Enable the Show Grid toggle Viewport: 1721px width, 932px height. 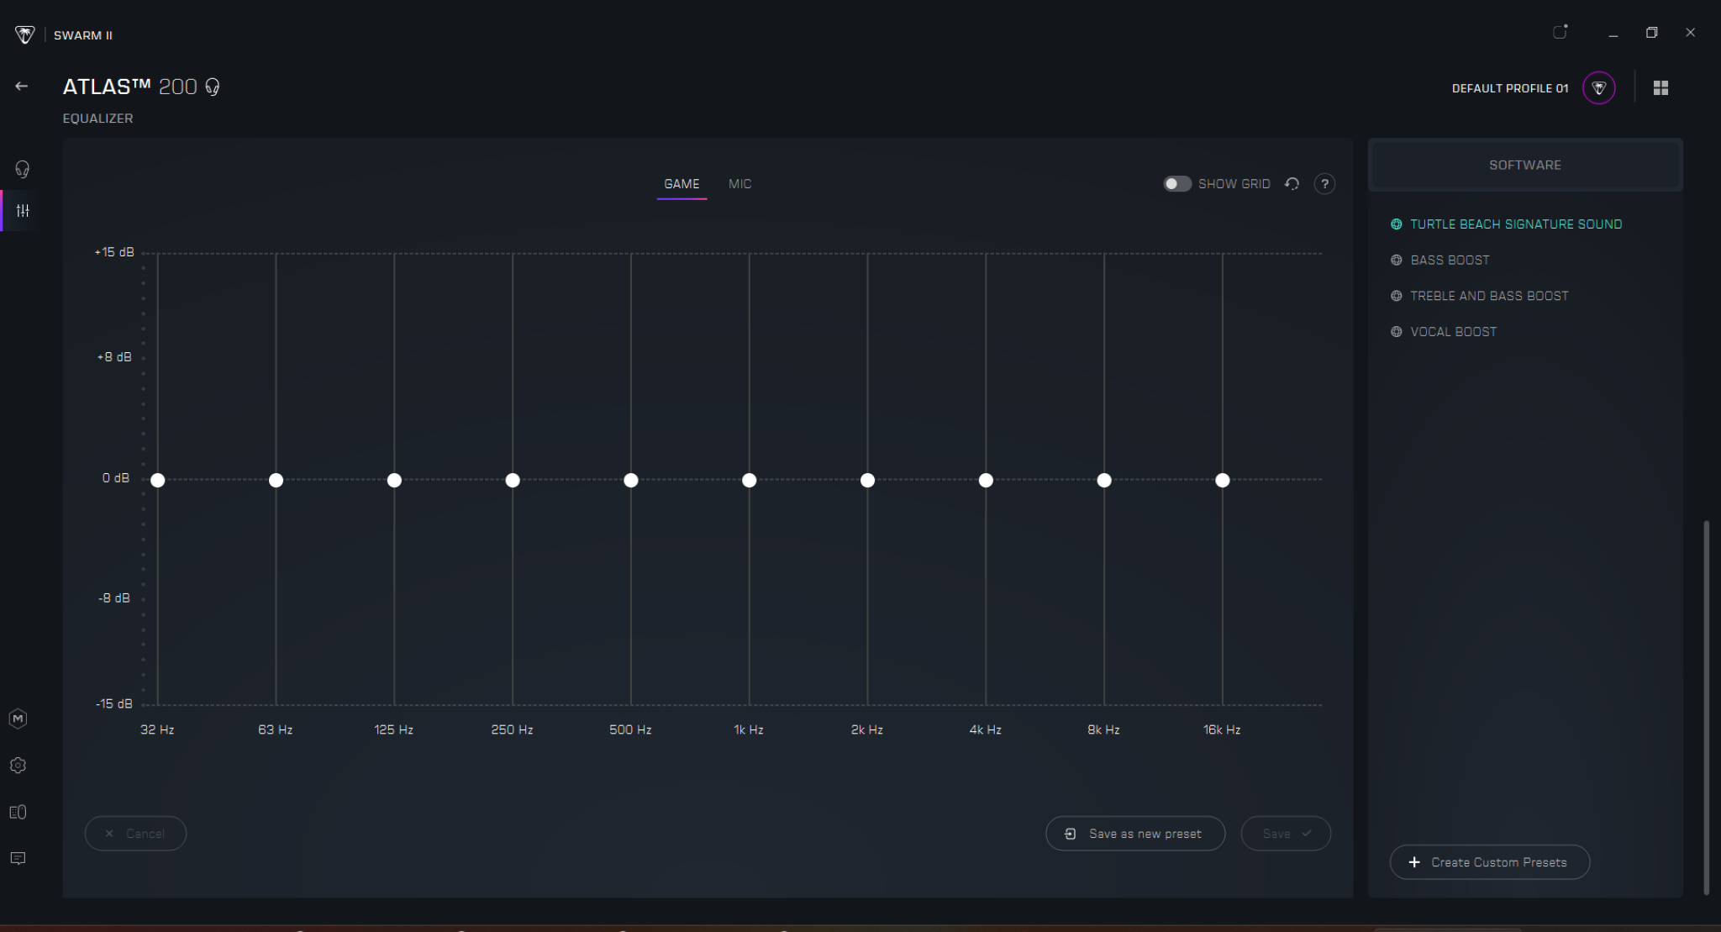[x=1176, y=183]
